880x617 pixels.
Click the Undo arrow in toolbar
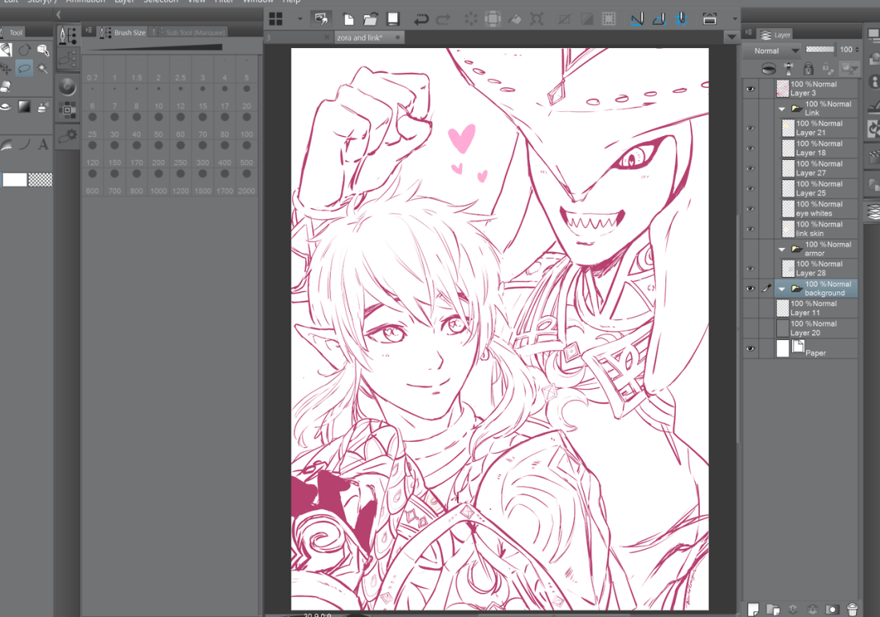click(420, 18)
